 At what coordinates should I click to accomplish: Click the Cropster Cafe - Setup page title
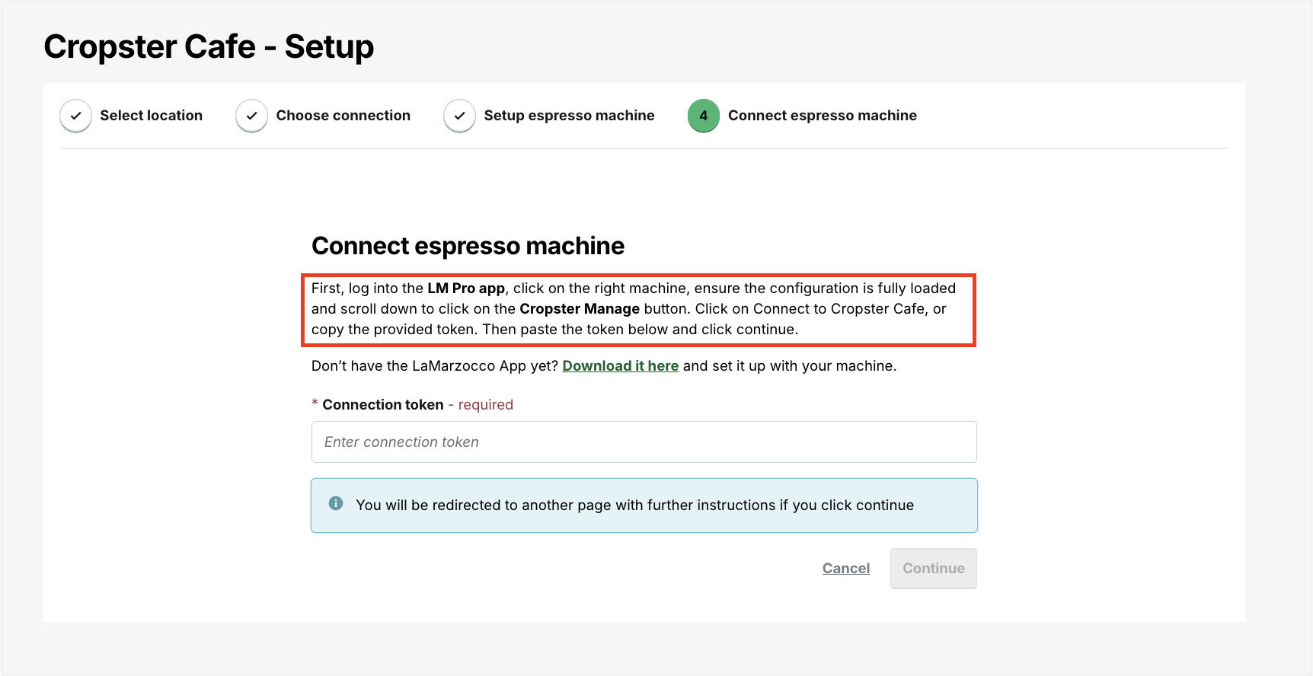click(x=209, y=46)
